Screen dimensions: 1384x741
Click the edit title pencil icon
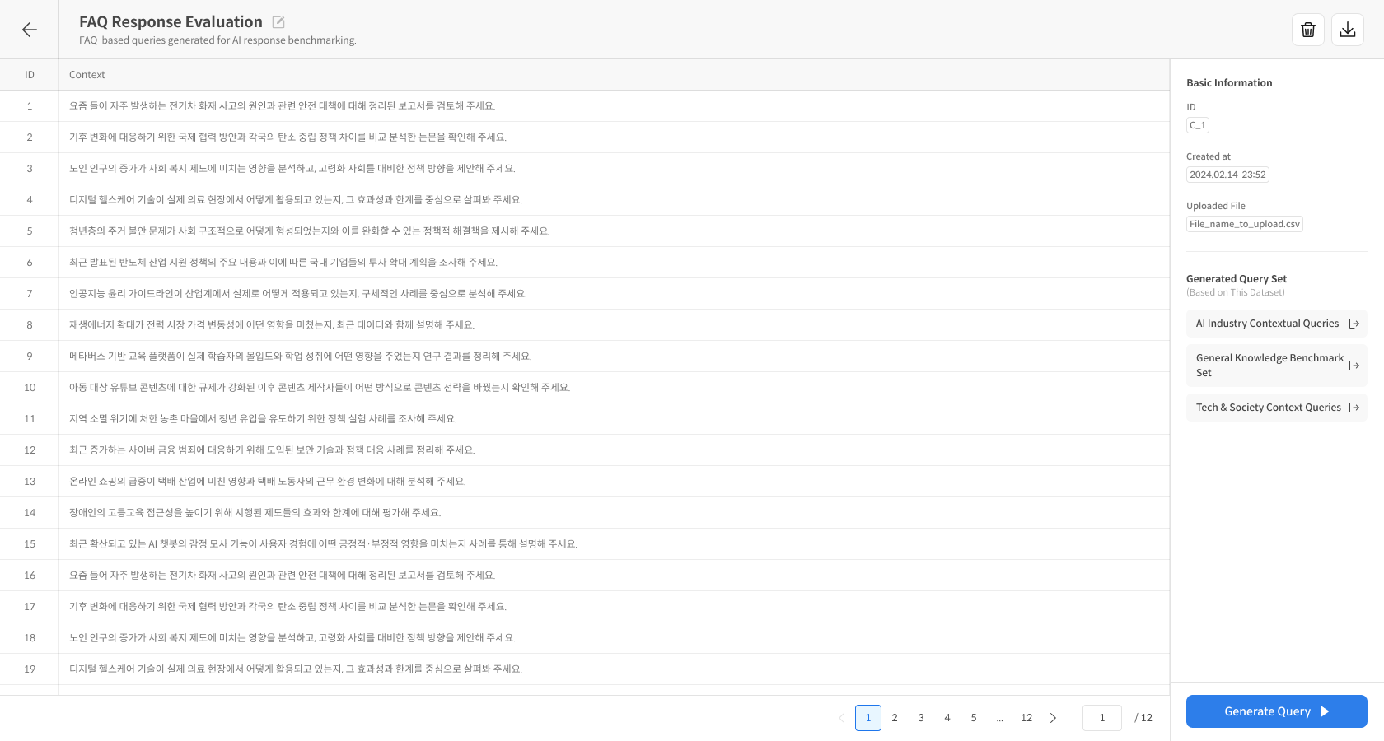(x=278, y=22)
